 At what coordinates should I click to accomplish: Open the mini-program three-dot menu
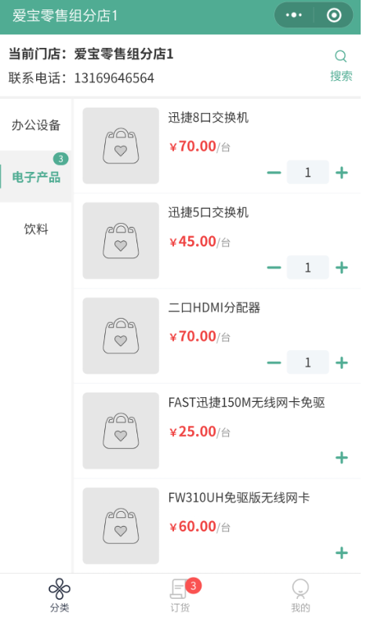pyautogui.click(x=293, y=16)
